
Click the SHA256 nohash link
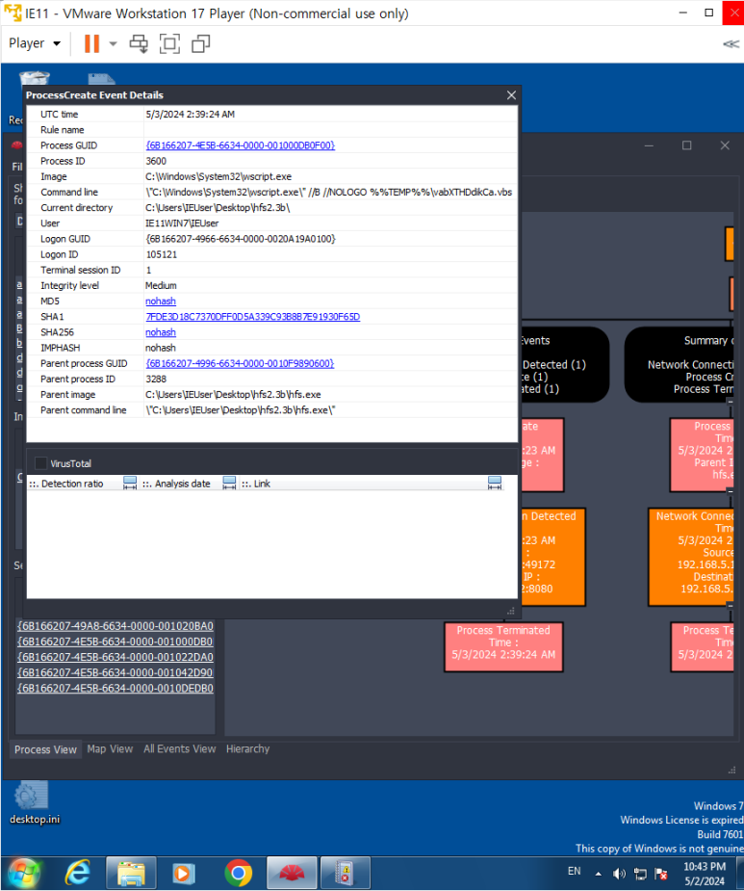click(x=161, y=332)
